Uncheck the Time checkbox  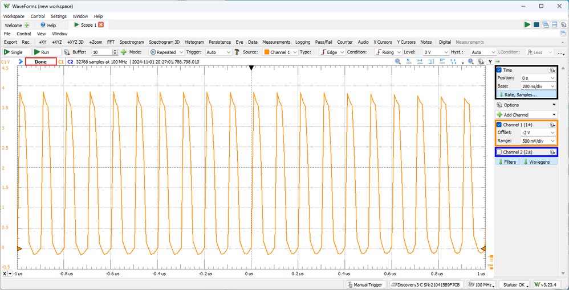click(499, 71)
